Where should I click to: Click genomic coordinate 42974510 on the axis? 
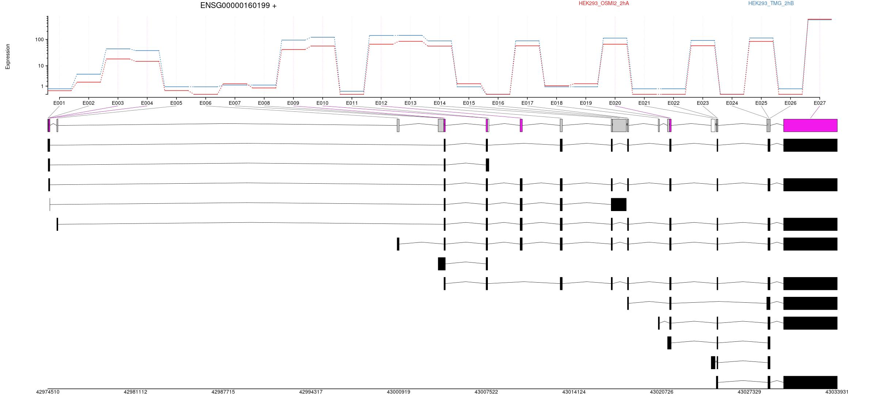(x=48, y=392)
